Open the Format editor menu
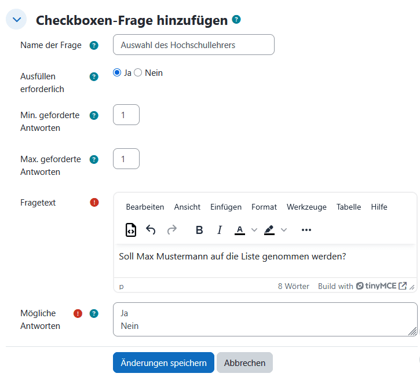The width and height of the screenshot is (420, 377). [264, 207]
